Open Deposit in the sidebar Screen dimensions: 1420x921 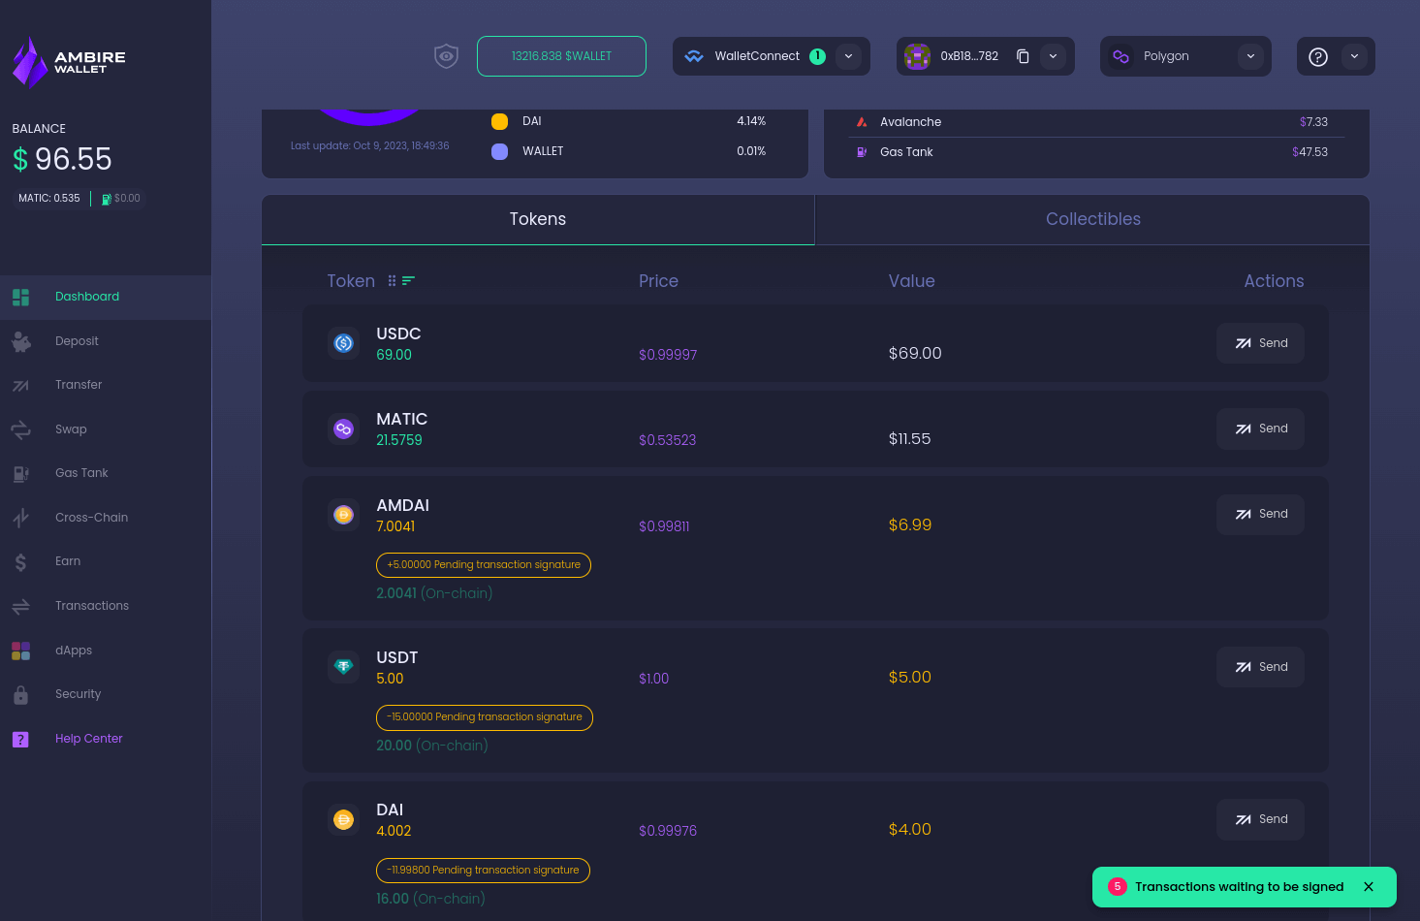click(x=106, y=341)
